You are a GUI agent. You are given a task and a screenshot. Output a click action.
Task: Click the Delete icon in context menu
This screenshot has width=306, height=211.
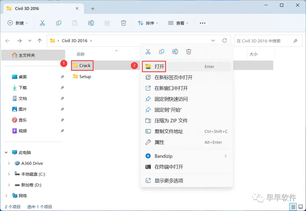click(x=188, y=52)
